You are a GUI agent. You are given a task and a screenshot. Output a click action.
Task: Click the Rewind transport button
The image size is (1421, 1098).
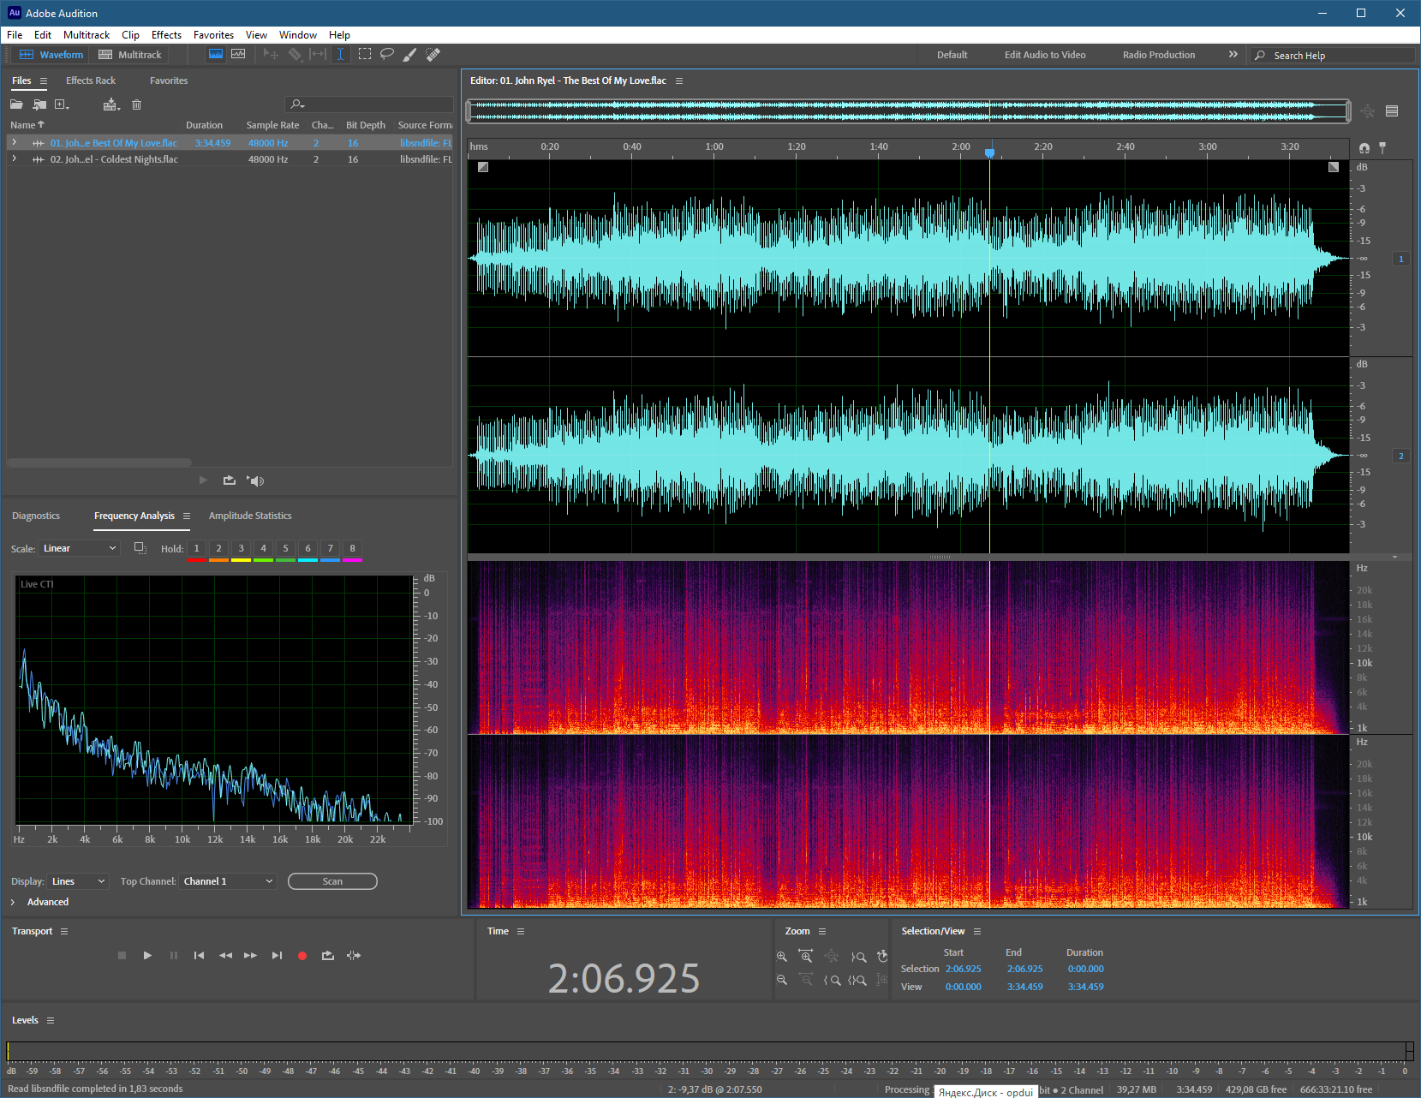[x=225, y=956]
